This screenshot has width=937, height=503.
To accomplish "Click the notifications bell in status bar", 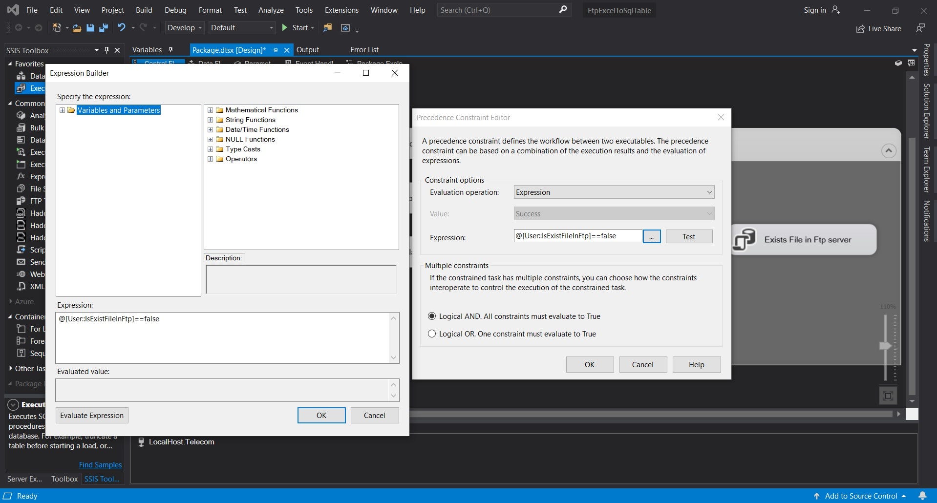I will (x=922, y=496).
